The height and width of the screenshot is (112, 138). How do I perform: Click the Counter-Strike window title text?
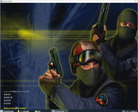coord(7,1)
